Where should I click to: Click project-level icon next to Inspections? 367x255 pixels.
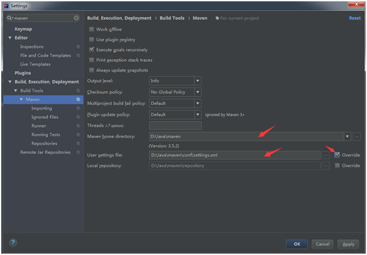coord(78,47)
